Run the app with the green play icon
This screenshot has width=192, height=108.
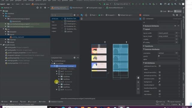click(x=133, y=4)
